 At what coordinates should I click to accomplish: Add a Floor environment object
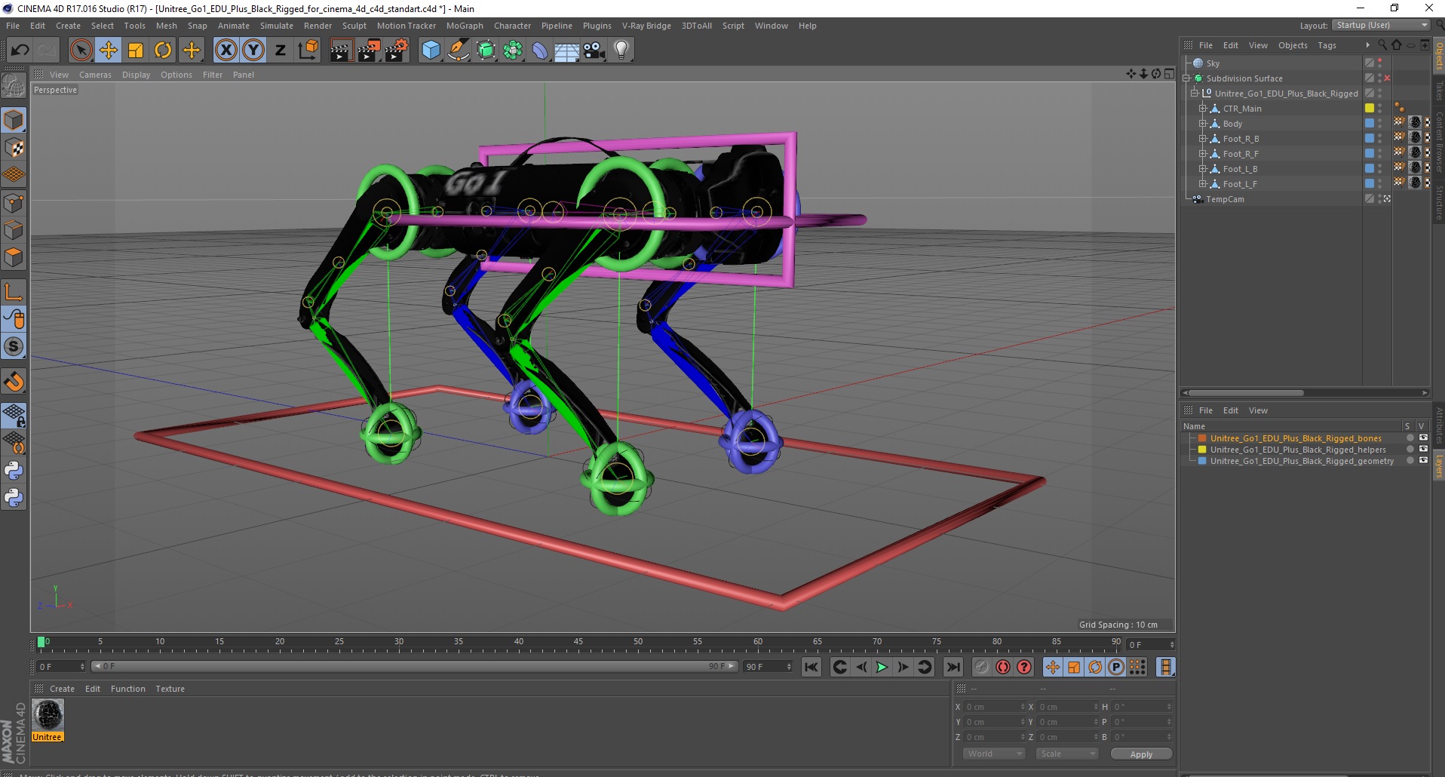pyautogui.click(x=566, y=51)
